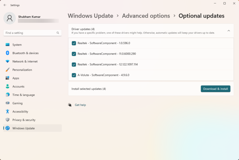Collapse the Driver updates section chevron

228,31
